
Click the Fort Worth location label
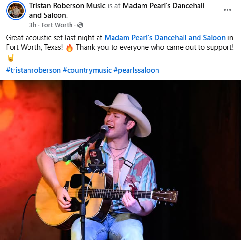pos(57,25)
